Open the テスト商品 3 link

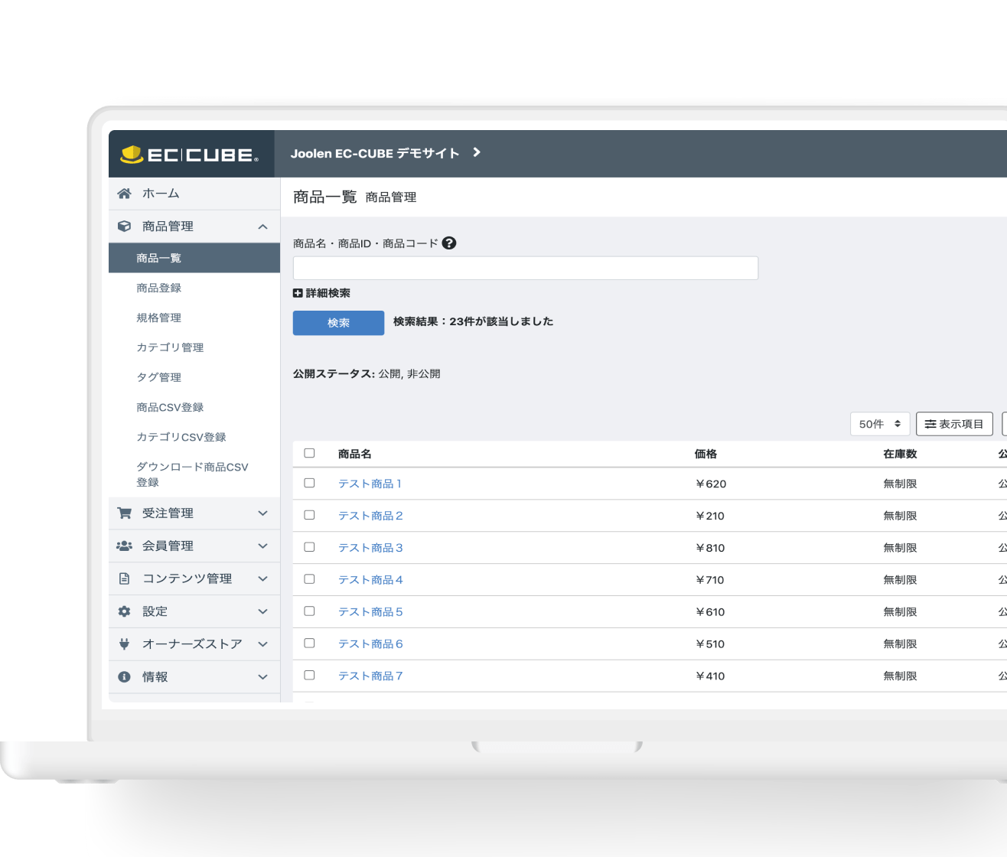[x=370, y=548]
